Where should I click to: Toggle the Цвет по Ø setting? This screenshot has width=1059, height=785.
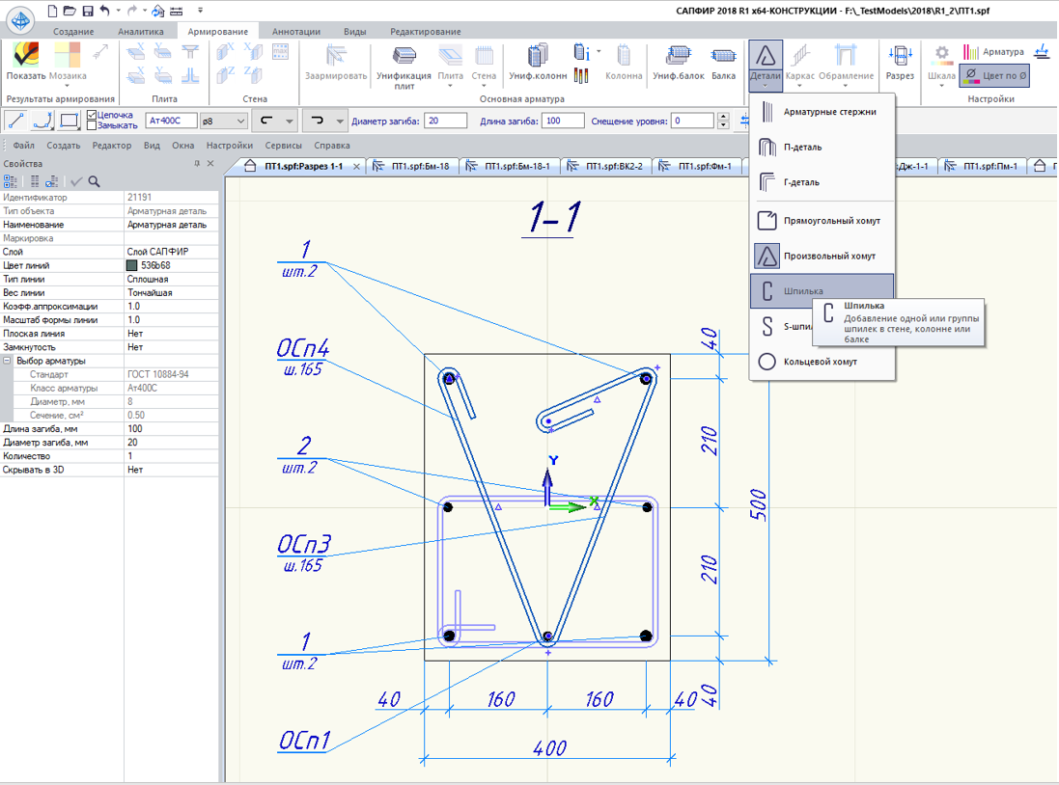click(x=994, y=74)
